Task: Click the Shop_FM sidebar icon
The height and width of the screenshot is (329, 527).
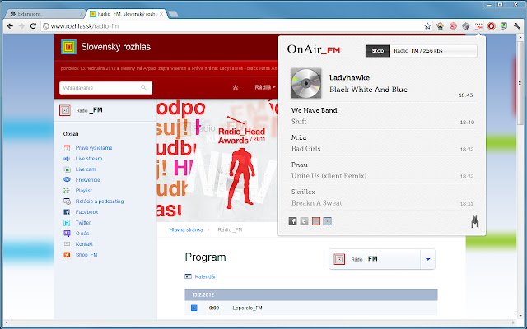Action: point(67,255)
